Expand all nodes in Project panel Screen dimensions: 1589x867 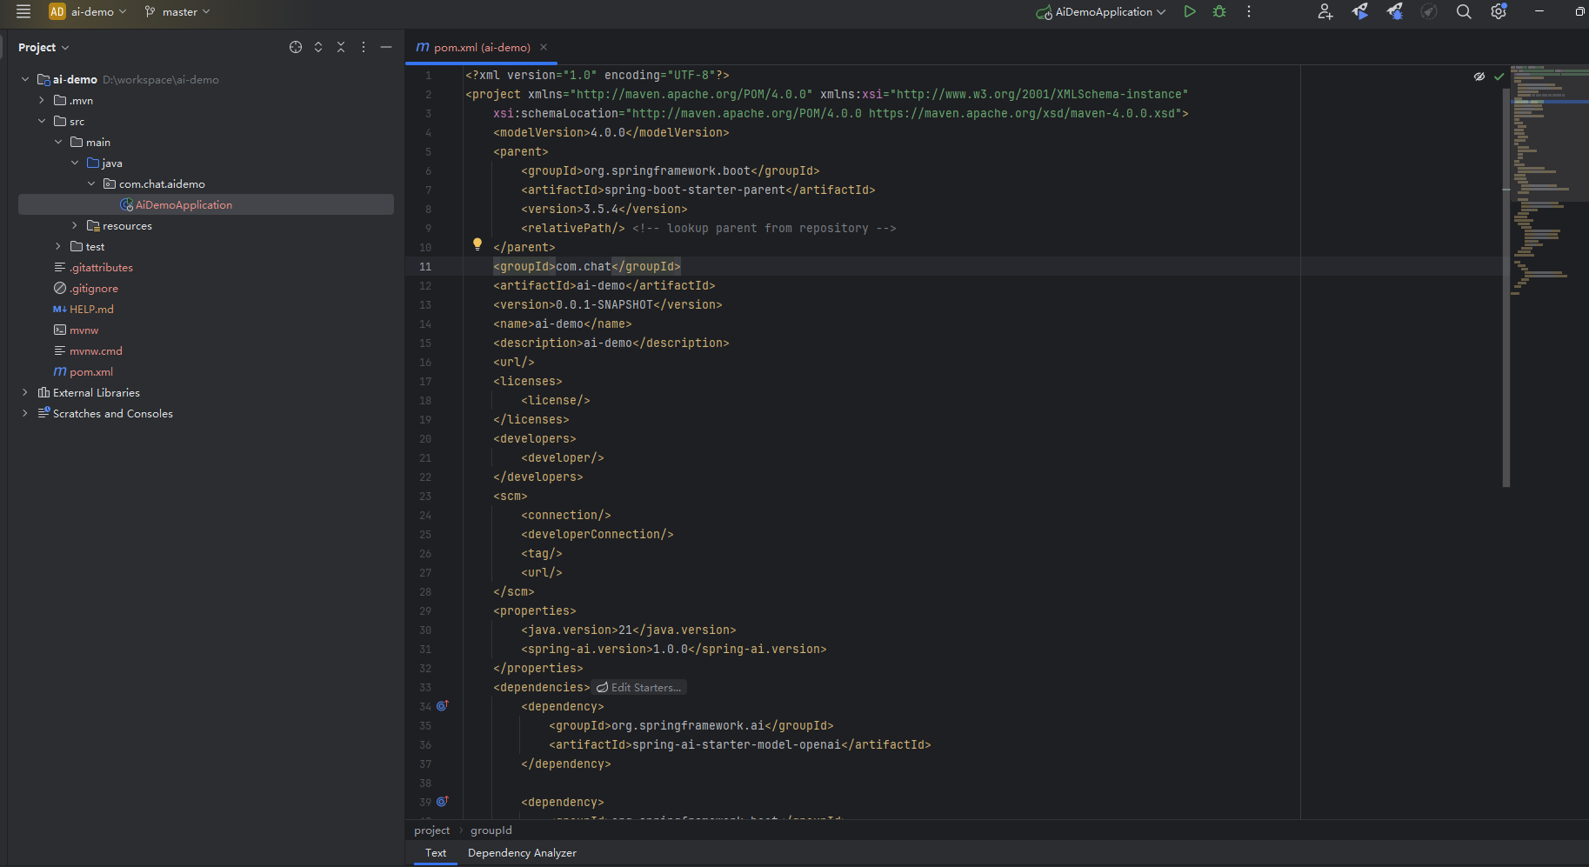point(318,47)
